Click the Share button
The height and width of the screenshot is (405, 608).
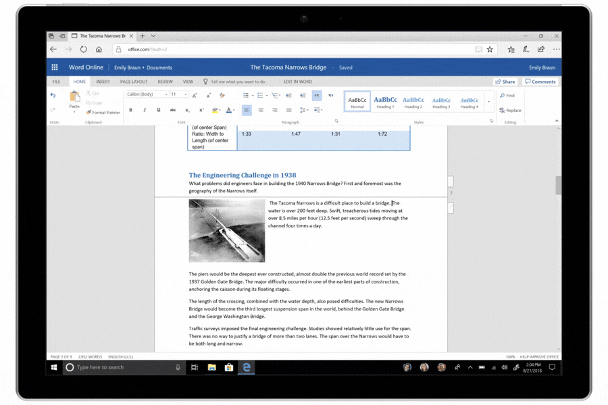[505, 81]
